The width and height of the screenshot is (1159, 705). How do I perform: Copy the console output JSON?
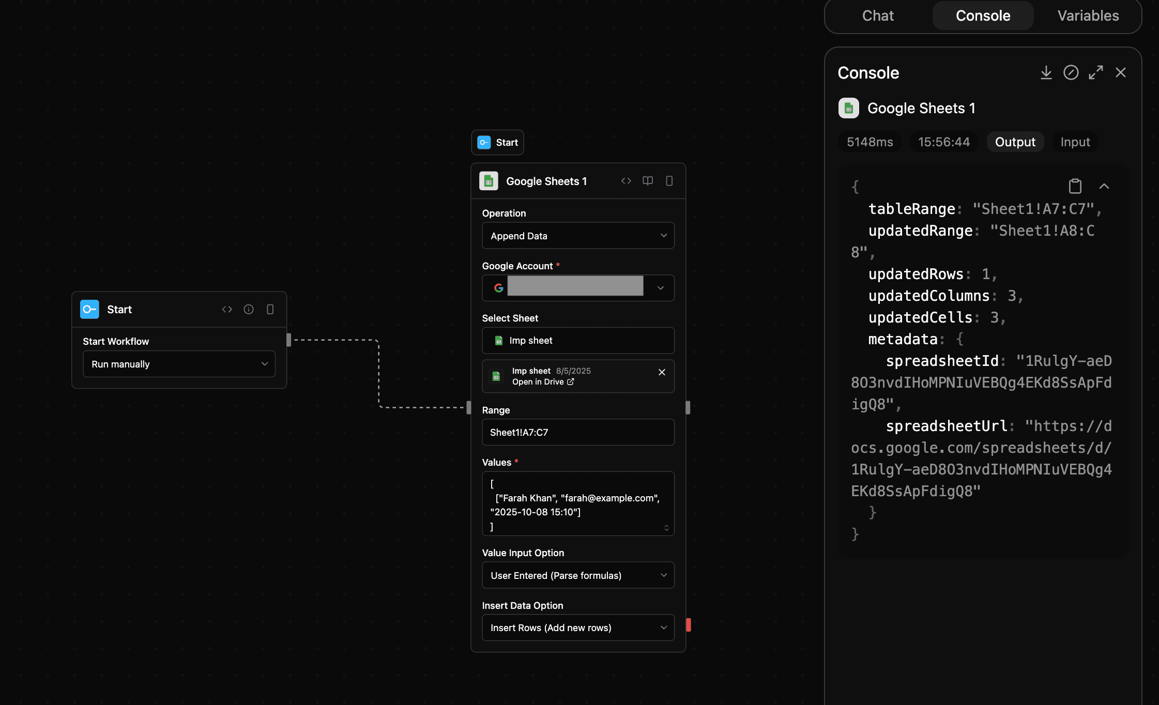pos(1075,187)
